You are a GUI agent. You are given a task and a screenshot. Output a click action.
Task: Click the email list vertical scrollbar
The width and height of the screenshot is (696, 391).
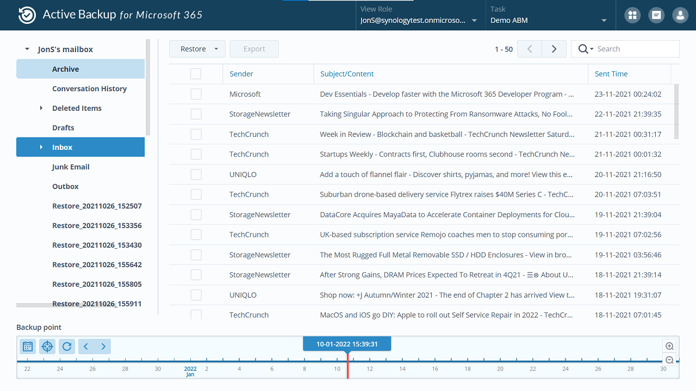pos(677,111)
